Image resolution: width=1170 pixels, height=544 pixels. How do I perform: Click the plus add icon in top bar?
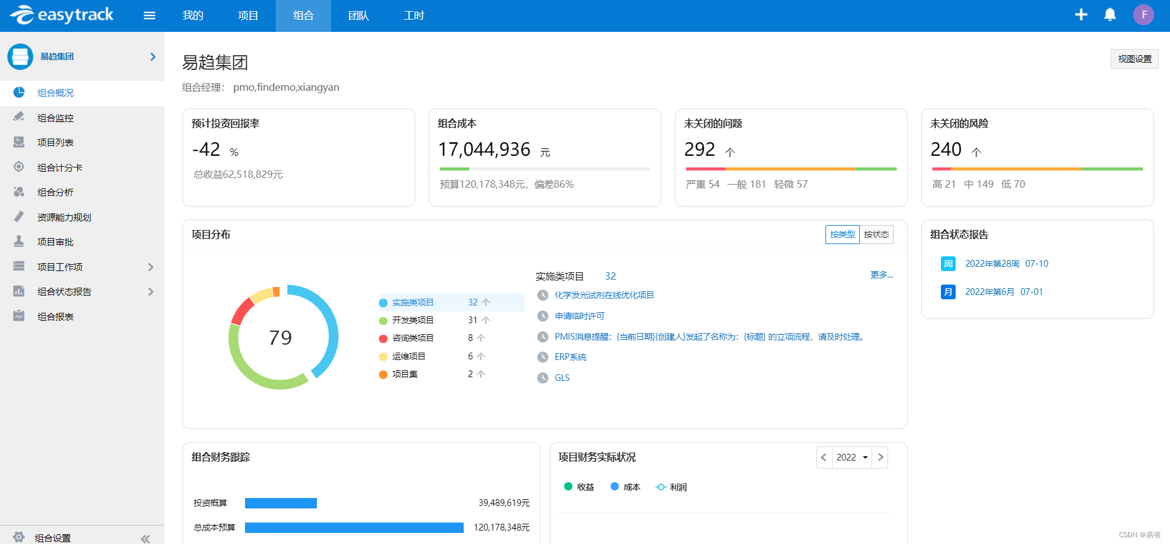pyautogui.click(x=1081, y=15)
